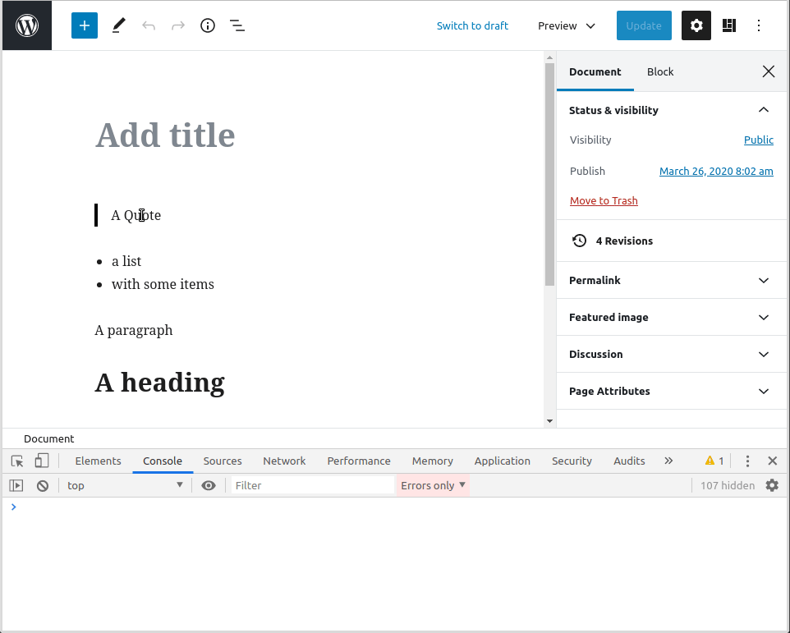The image size is (790, 633).
Task: Click the Update button
Action: [x=644, y=25]
